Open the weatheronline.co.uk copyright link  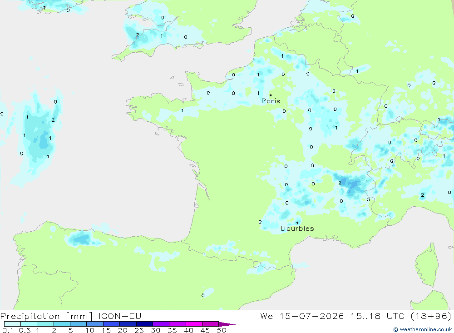(x=422, y=329)
